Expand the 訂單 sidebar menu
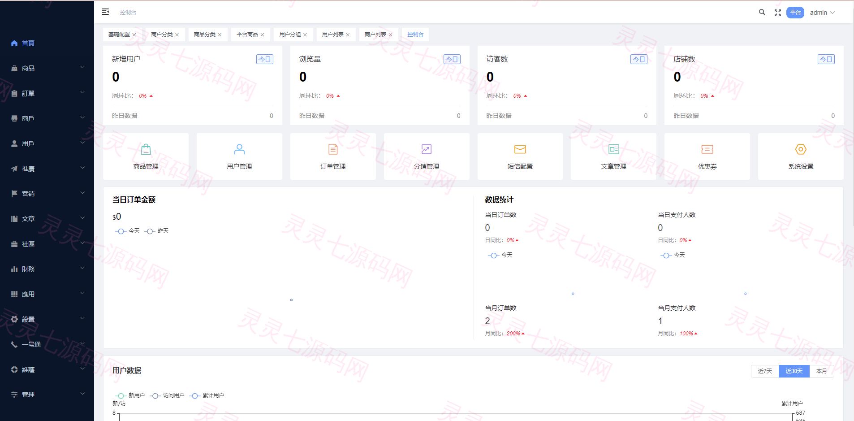This screenshot has width=854, height=421. click(47, 93)
